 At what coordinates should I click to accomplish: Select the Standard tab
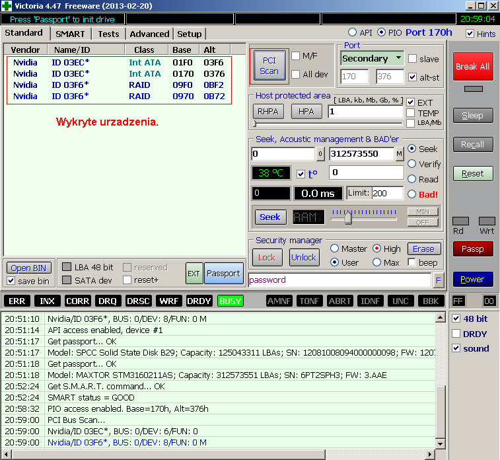[x=24, y=33]
